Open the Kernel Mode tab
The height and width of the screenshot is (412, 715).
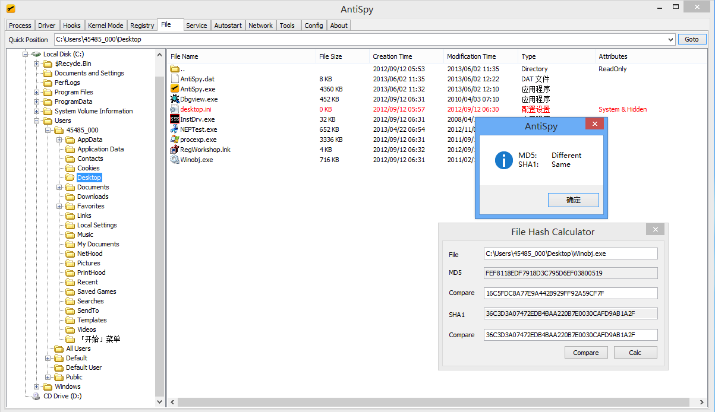tap(106, 26)
